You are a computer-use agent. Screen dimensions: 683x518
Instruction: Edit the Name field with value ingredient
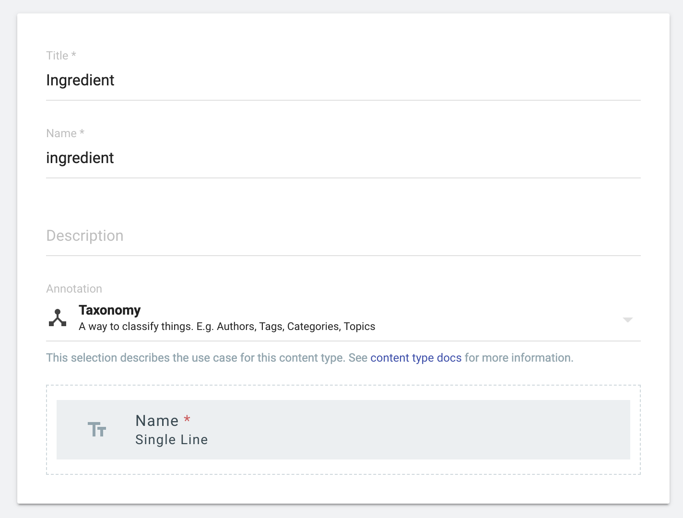(343, 158)
